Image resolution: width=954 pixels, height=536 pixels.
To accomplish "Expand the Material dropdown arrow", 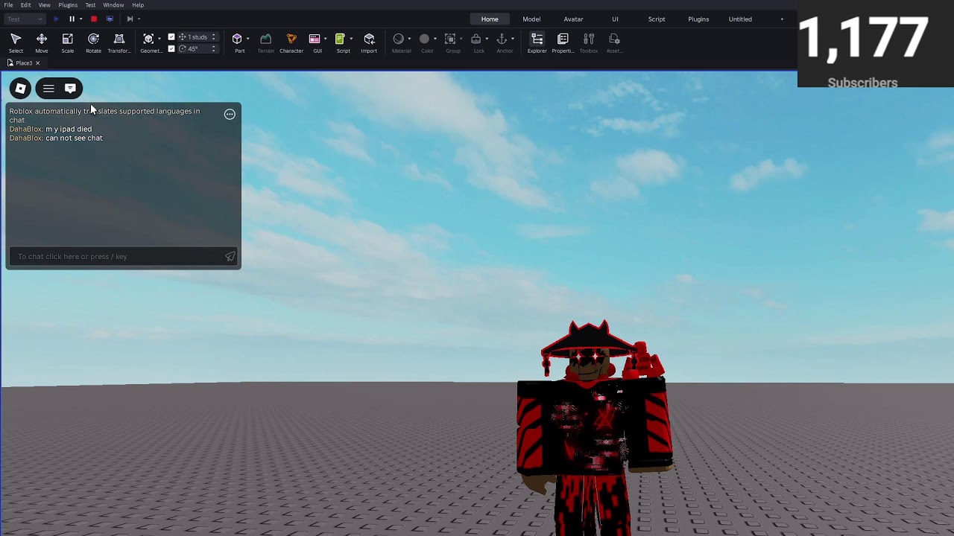I will [408, 39].
